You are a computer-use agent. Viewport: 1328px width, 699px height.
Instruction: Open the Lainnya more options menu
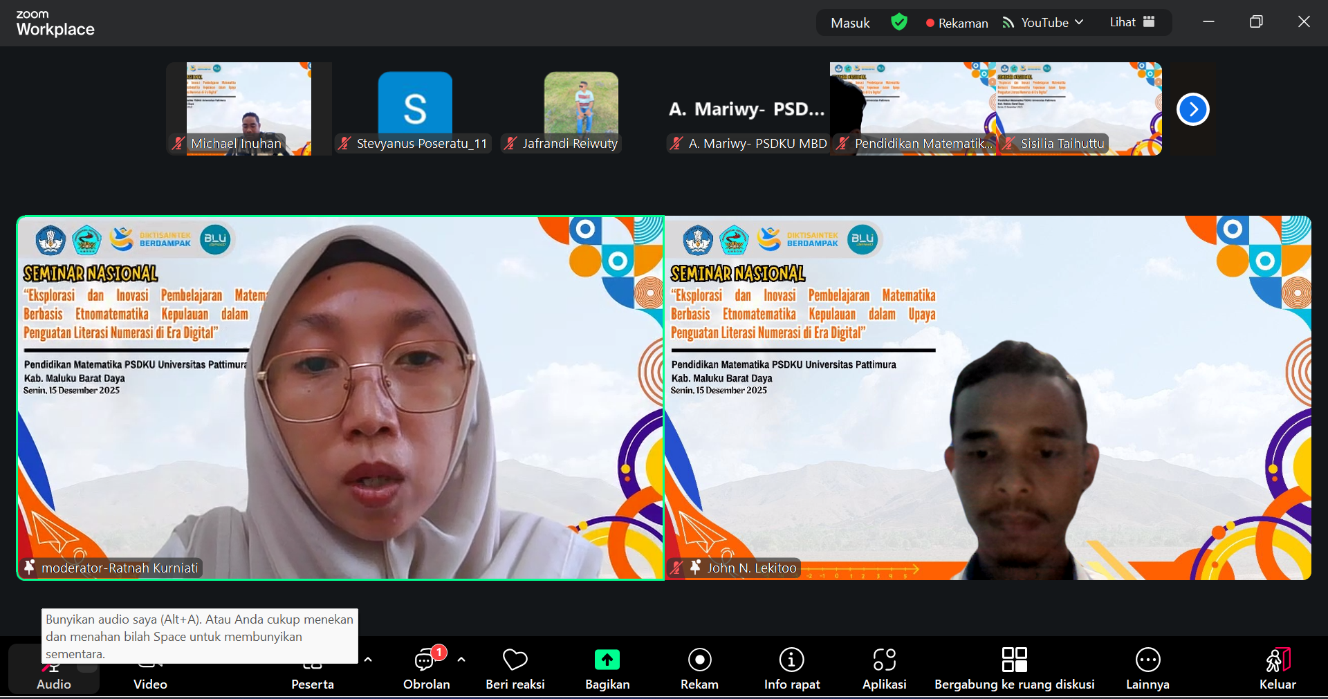(x=1147, y=668)
